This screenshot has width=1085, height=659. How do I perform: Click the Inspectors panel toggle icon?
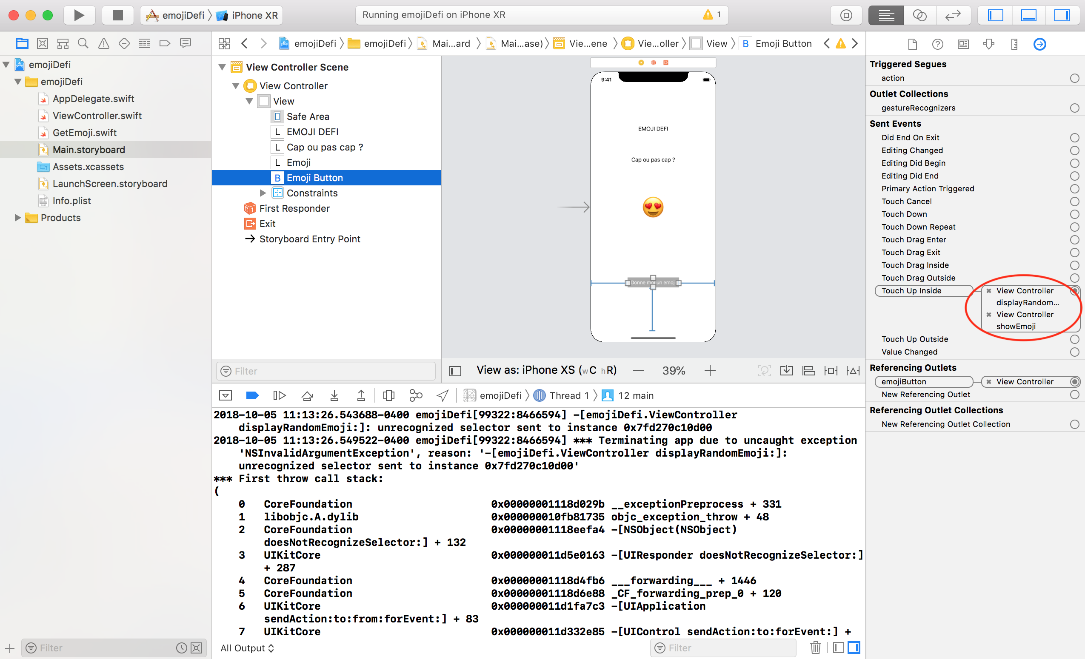click(1063, 15)
